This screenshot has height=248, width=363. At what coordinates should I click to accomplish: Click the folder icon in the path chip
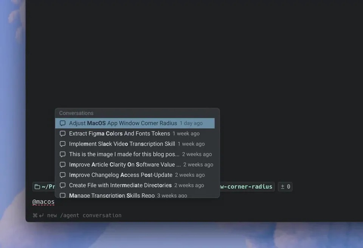point(37,187)
